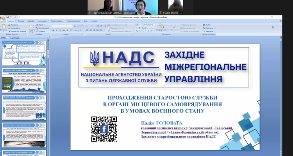293x156 pixels.
Task: Select slide thumbnail titled Закон України воєнного стану
Action: (x=24, y=80)
